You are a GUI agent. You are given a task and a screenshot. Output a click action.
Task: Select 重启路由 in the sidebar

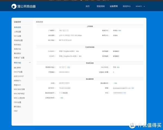(17, 53)
